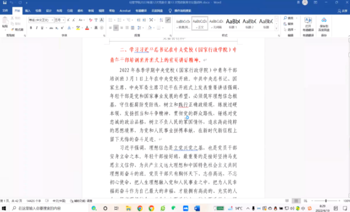
Task: Click 保存到百度网盘 cloud save icon
Action: 324,24
